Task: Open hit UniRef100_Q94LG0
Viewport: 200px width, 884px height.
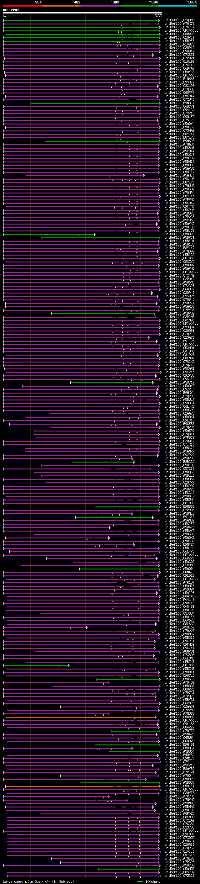Action: click(179, 110)
